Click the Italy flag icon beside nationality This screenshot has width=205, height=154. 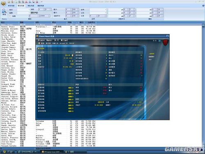tap(73, 55)
